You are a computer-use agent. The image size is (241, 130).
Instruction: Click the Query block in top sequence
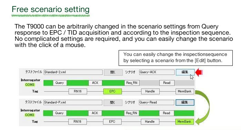tap(60, 83)
